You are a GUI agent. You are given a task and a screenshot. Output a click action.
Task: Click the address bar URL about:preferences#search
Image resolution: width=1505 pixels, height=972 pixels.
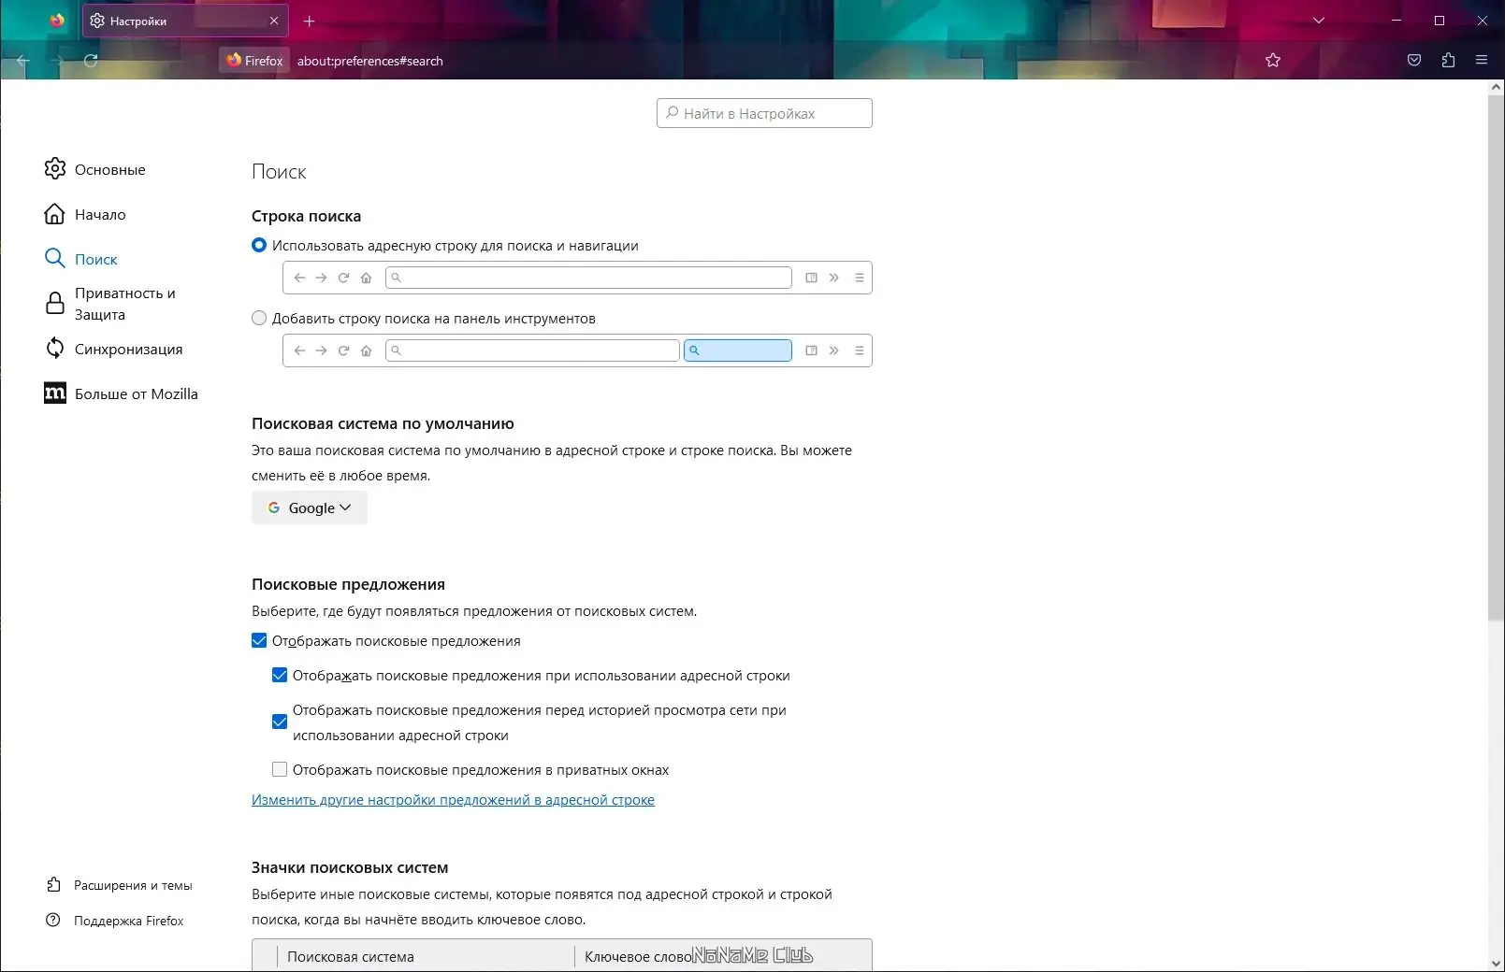point(370,61)
